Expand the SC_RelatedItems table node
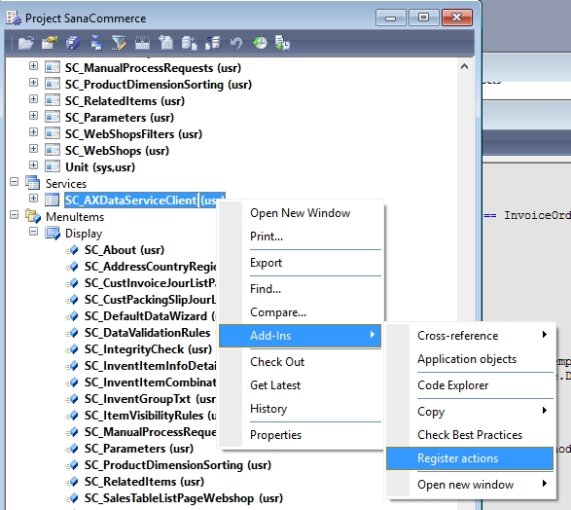The width and height of the screenshot is (571, 510). [33, 99]
